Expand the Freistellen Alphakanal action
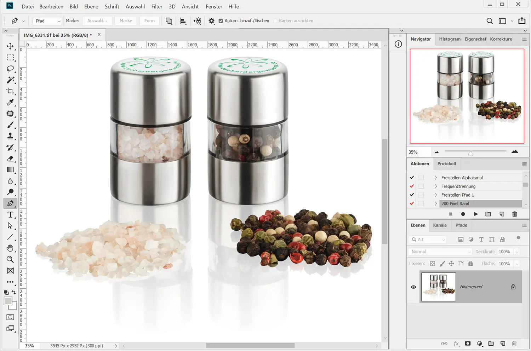 tap(436, 178)
